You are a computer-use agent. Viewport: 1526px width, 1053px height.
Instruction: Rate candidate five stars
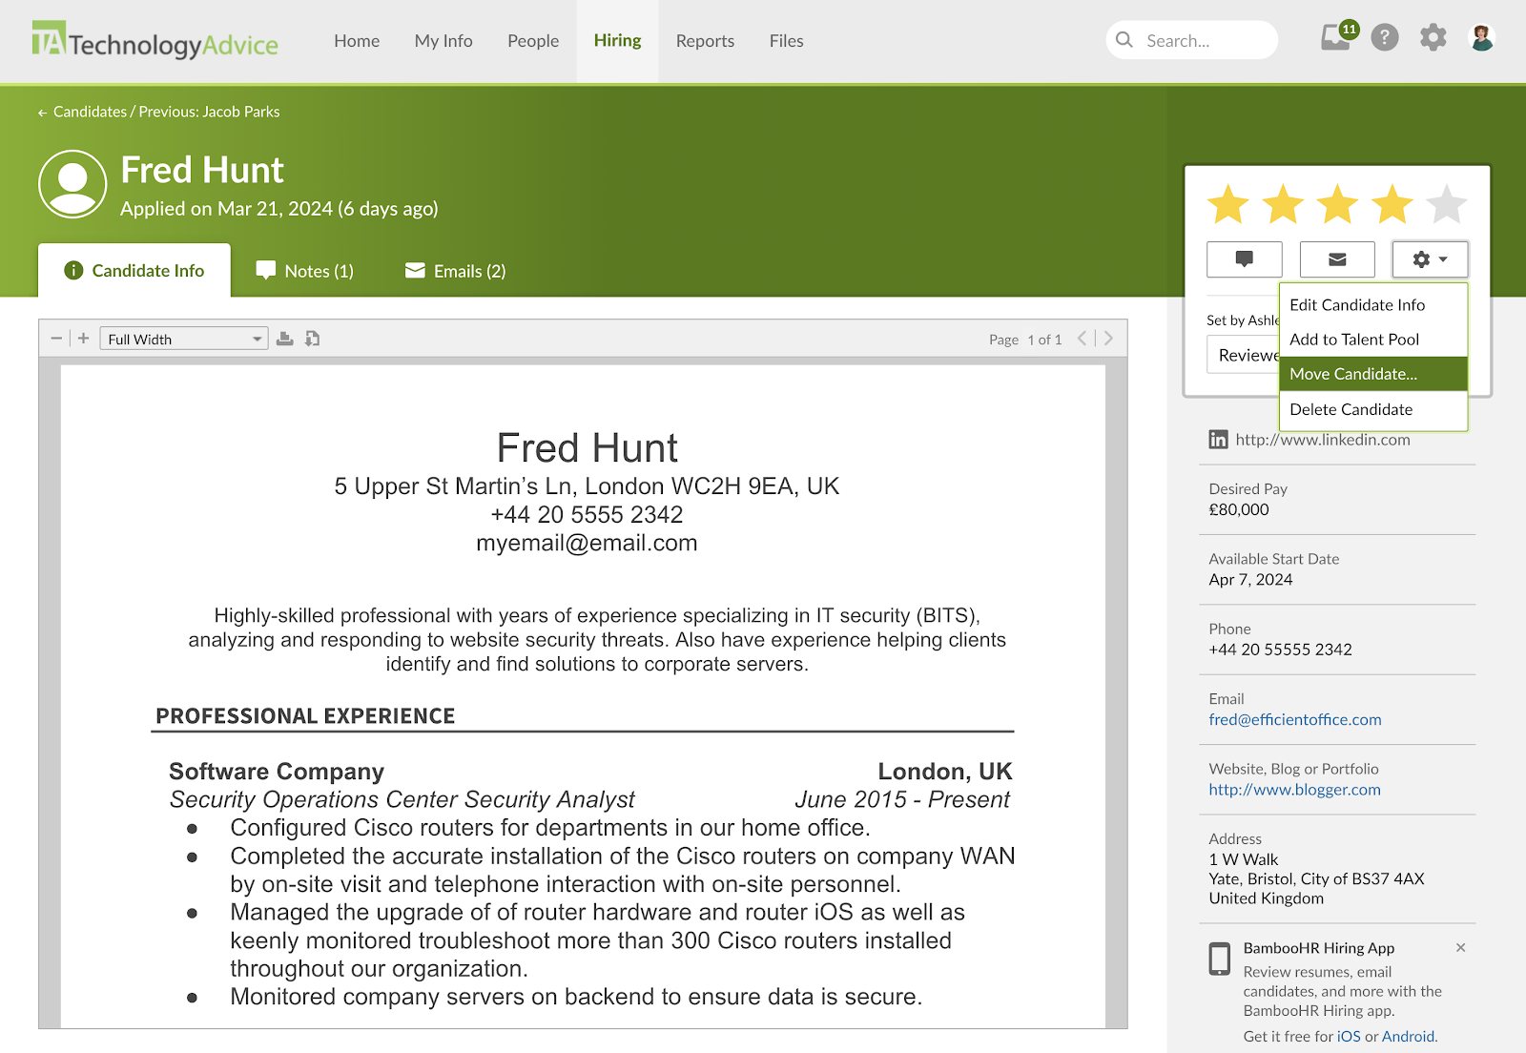[x=1447, y=204]
